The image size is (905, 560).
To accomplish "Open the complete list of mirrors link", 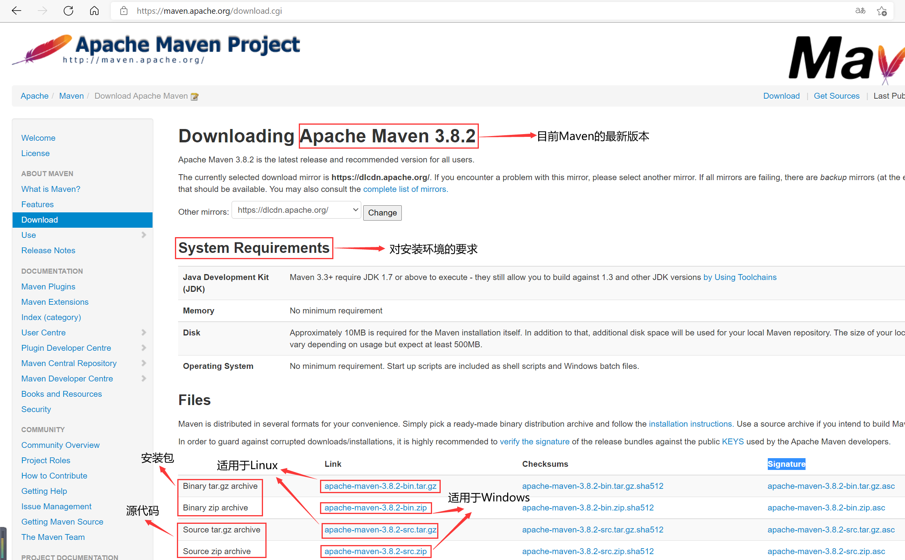I will click(x=405, y=189).
